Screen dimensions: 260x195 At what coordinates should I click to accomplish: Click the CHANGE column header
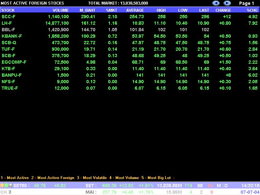coord(223,10)
